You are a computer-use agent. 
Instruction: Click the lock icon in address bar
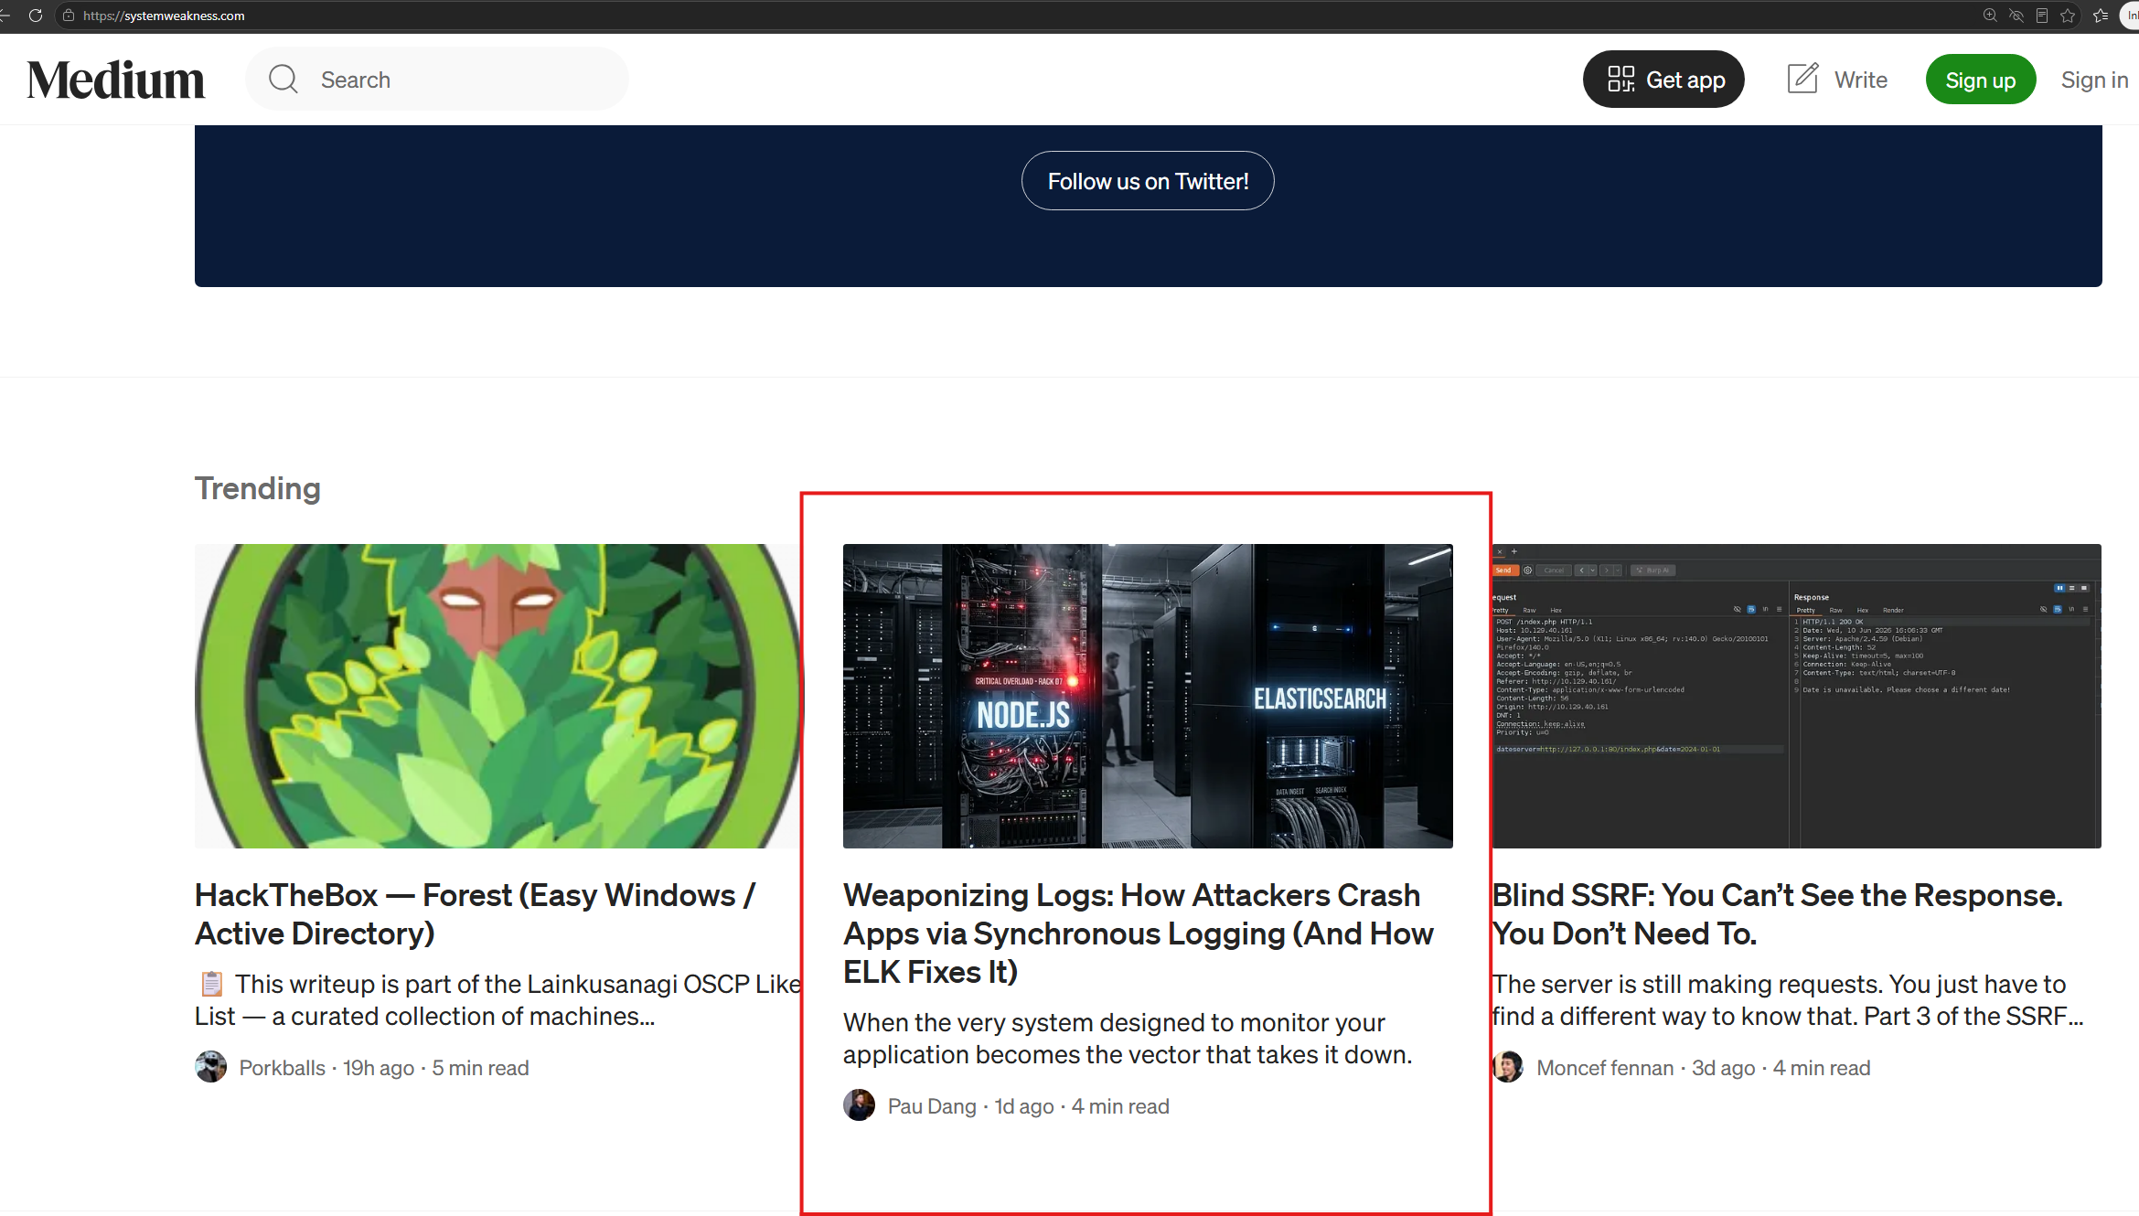point(69,16)
